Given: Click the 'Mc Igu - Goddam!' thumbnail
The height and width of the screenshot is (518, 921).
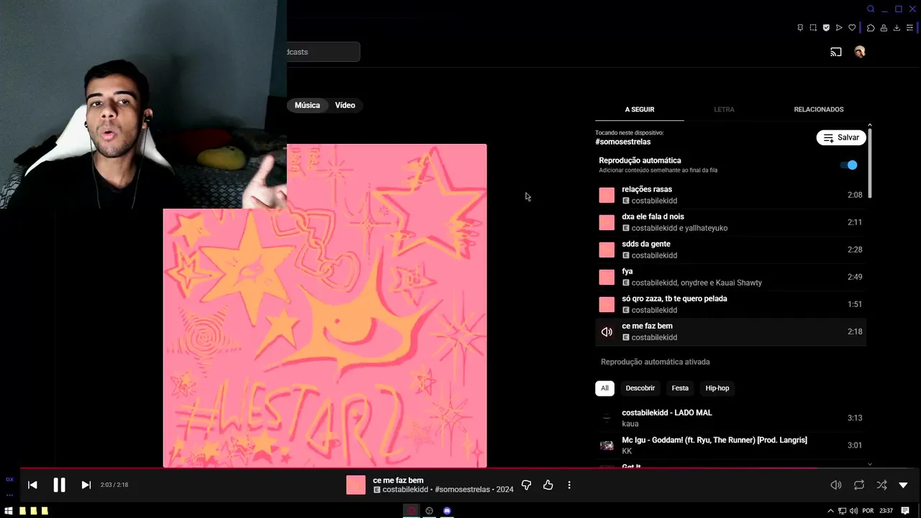Looking at the screenshot, I should pyautogui.click(x=607, y=445).
